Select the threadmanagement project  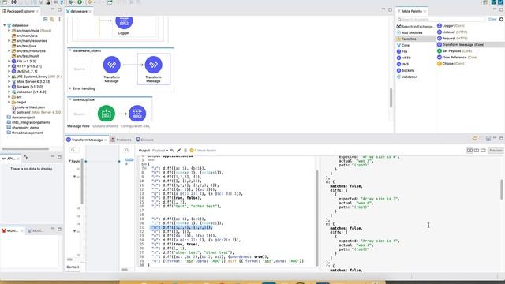24,133
